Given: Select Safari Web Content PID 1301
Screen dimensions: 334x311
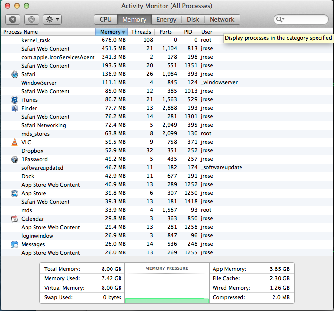Looking at the screenshot, I should 167,117.
